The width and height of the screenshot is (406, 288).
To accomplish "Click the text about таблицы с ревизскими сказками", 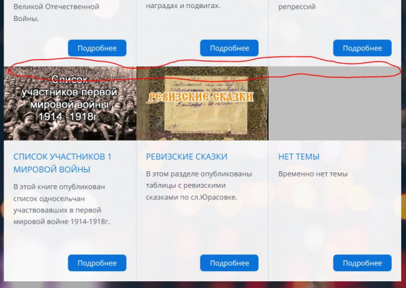I will point(199,185).
